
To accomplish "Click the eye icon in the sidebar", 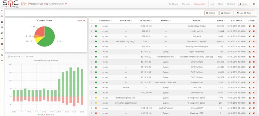I will [2, 61].
